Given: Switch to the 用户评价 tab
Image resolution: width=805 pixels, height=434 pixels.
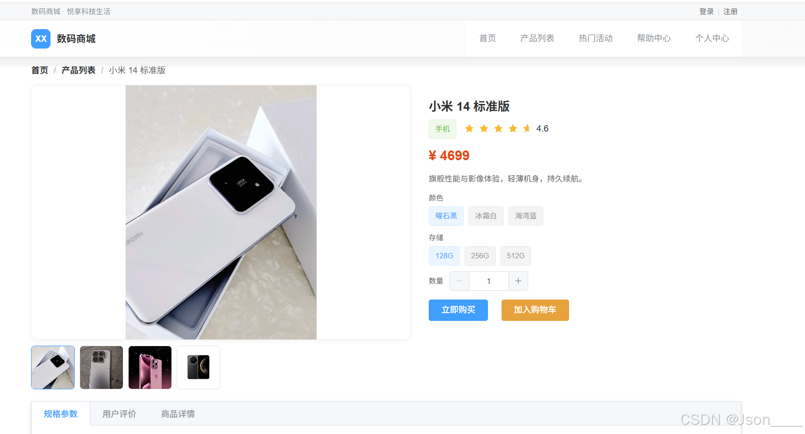Looking at the screenshot, I should [119, 414].
